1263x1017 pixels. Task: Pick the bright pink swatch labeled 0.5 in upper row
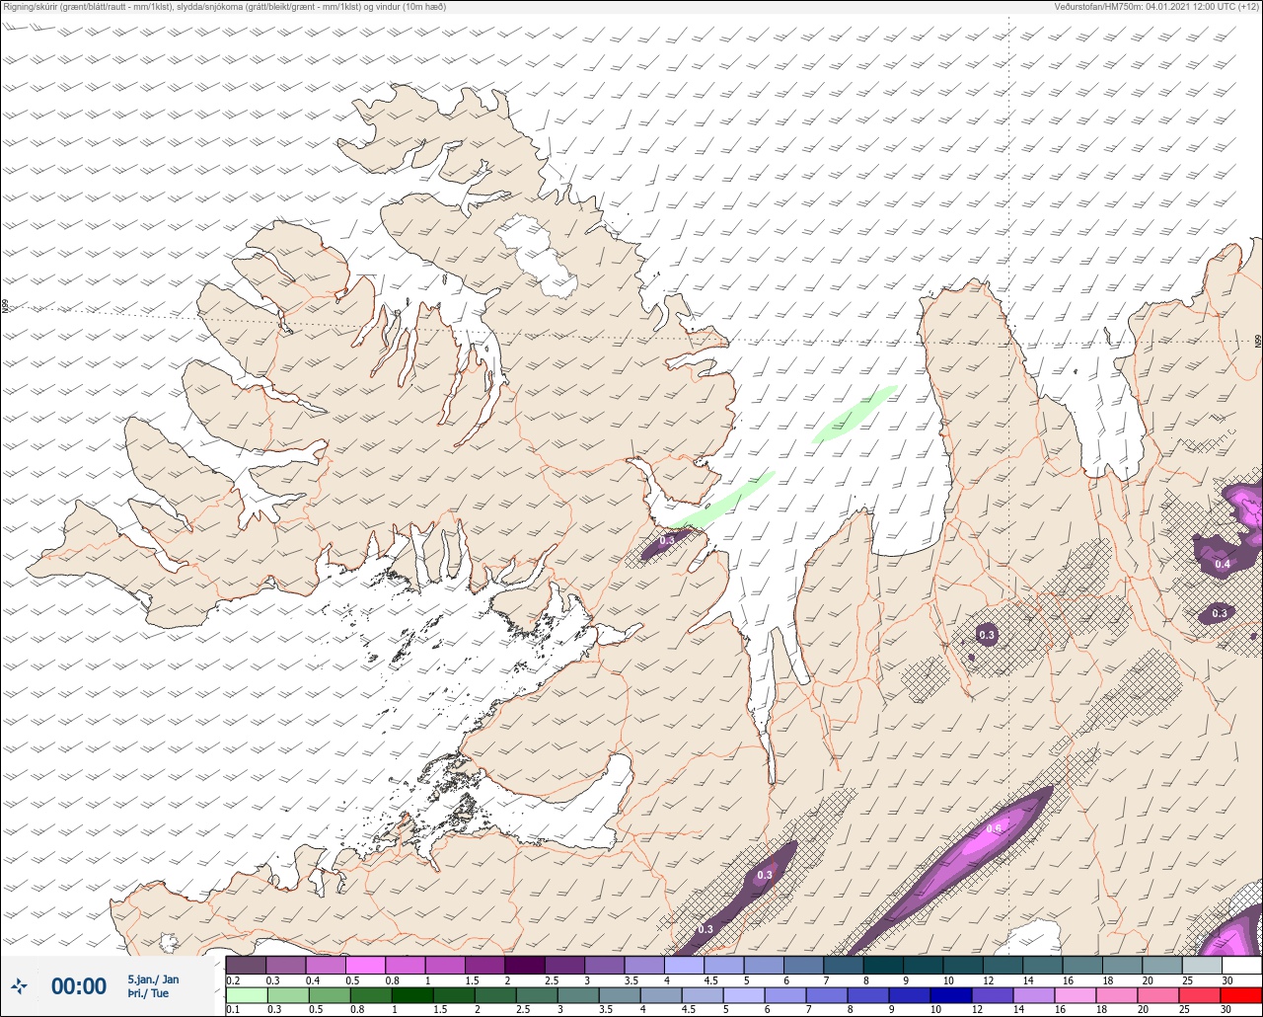(365, 965)
